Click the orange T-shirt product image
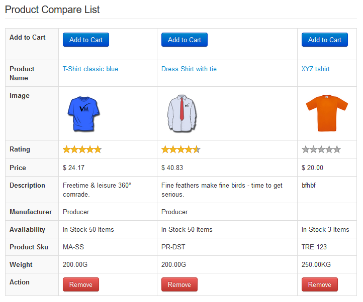This screenshot has height=302, width=363. (x=326, y=113)
